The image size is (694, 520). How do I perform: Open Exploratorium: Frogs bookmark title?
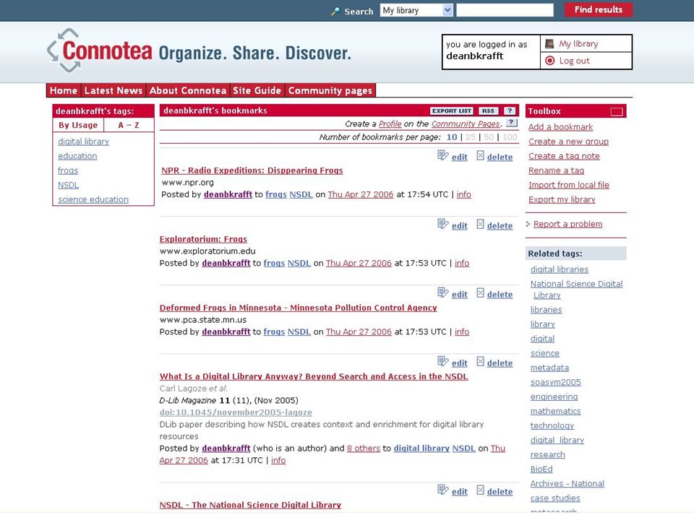[x=203, y=239]
